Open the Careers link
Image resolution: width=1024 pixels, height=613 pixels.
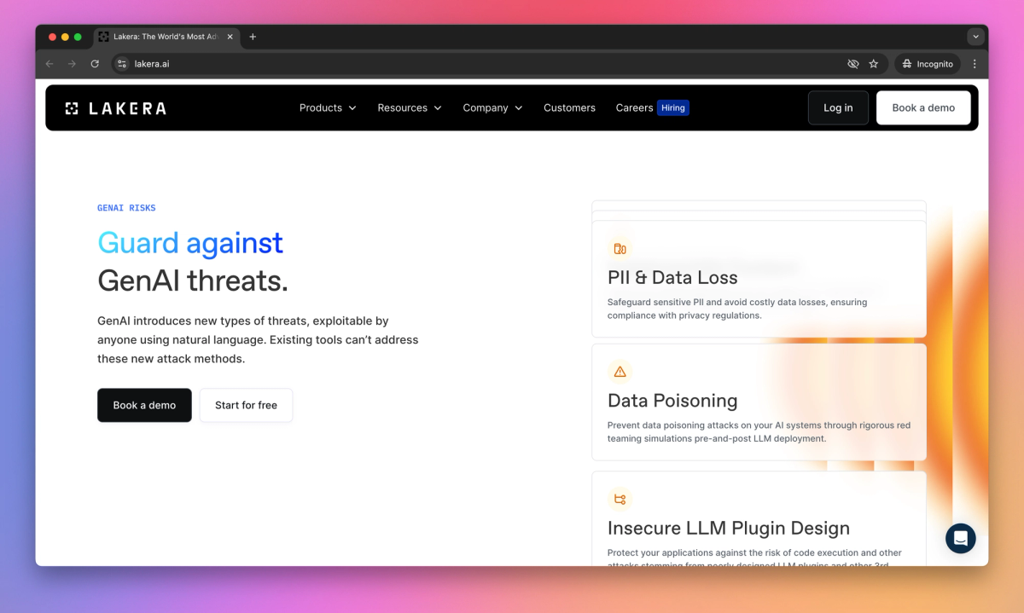(x=634, y=108)
